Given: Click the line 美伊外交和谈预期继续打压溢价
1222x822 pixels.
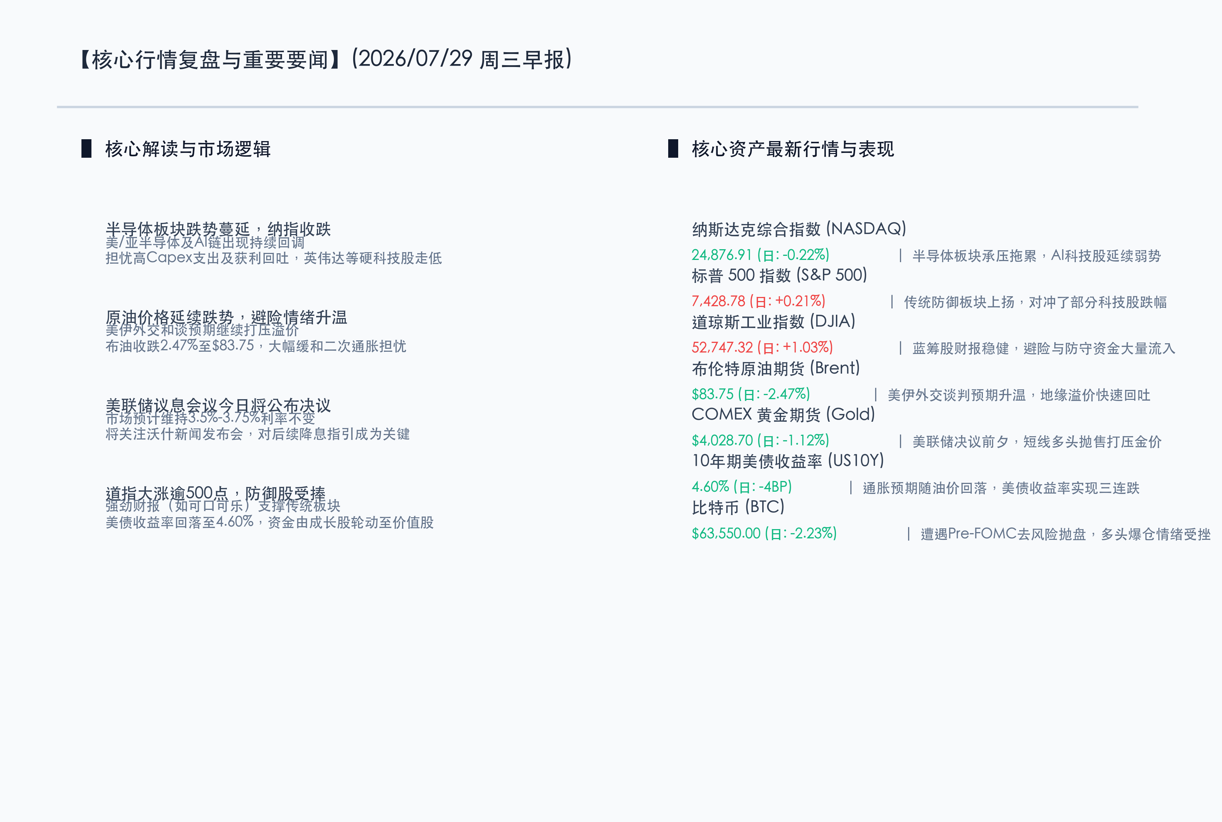Looking at the screenshot, I should (x=202, y=330).
